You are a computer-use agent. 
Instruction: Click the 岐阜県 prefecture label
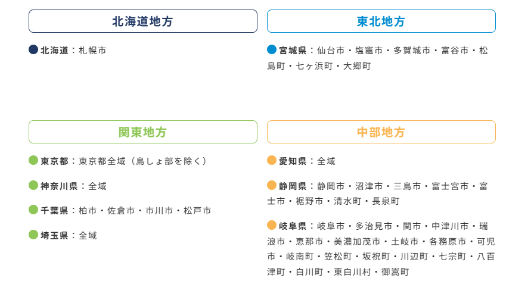[x=293, y=226]
